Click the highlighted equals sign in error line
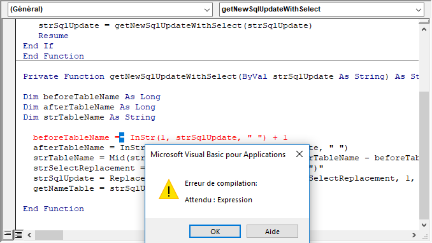Screen dimensions: 432x243 pos(122,137)
